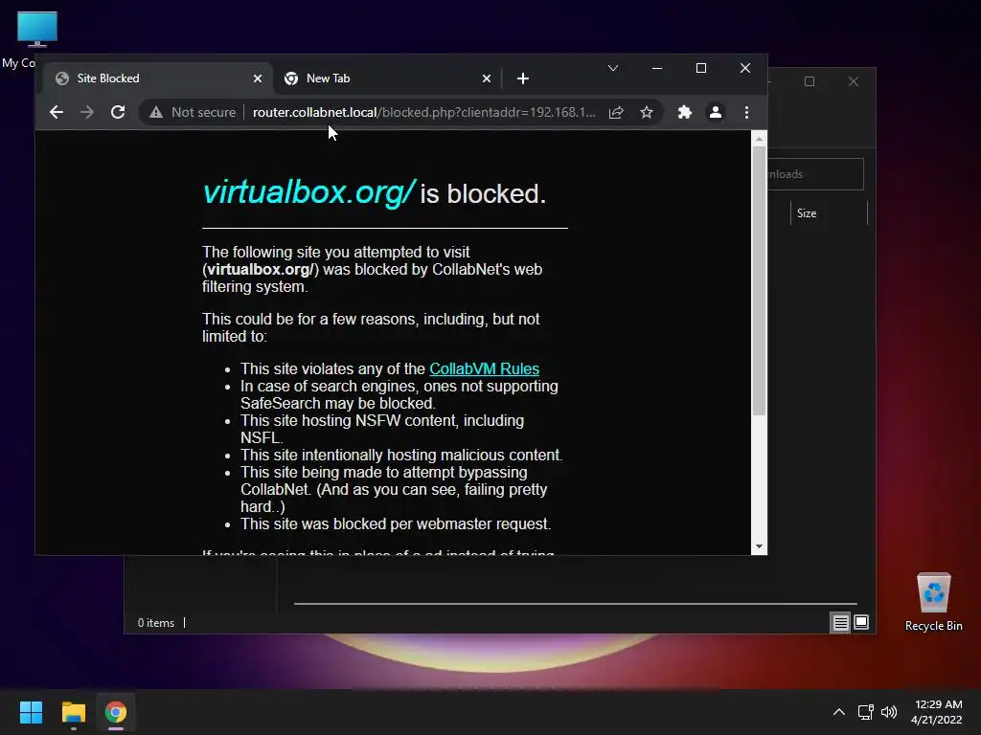Screen dimensions: 981x735
Task: Open the network tray icon
Action: point(865,712)
